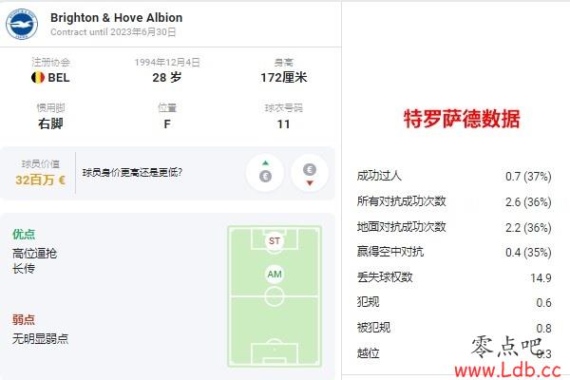Click the jersey number 11 value

pos(283,124)
